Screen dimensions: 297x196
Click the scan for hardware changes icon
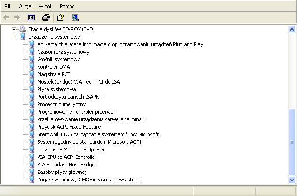pyautogui.click(x=75, y=17)
